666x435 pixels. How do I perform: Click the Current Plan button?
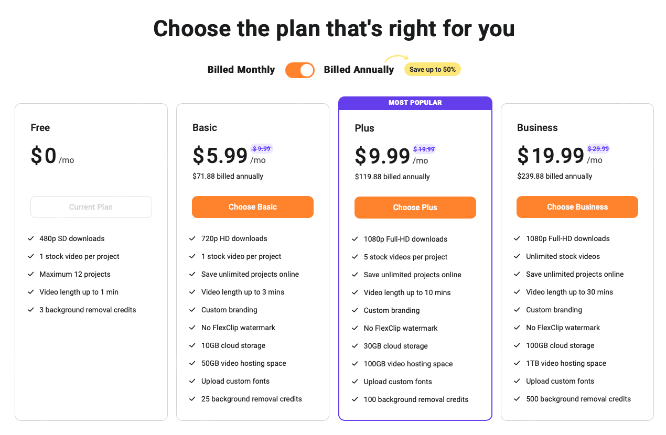(x=91, y=207)
